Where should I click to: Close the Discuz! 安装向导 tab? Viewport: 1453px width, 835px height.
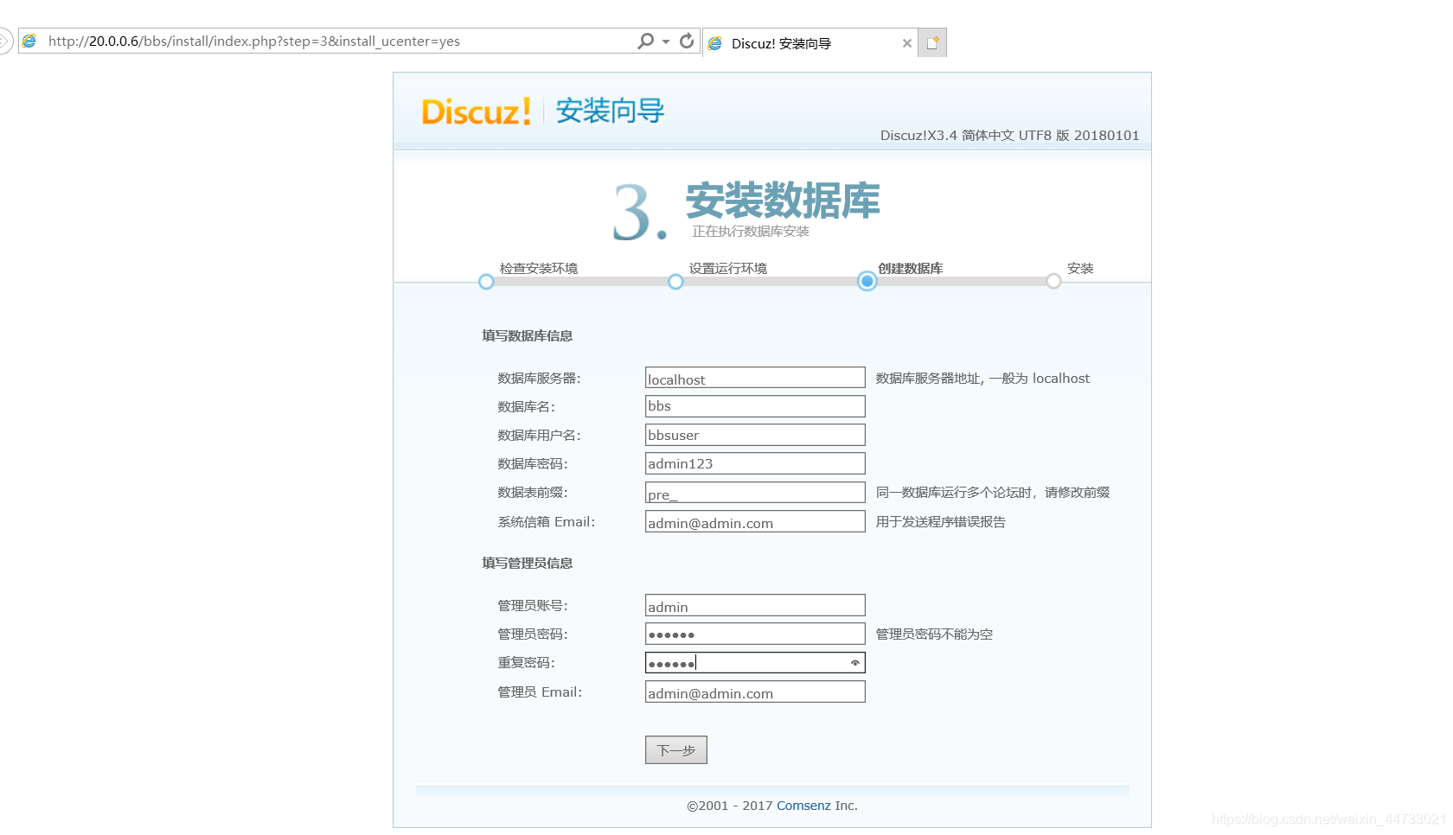[x=906, y=43]
